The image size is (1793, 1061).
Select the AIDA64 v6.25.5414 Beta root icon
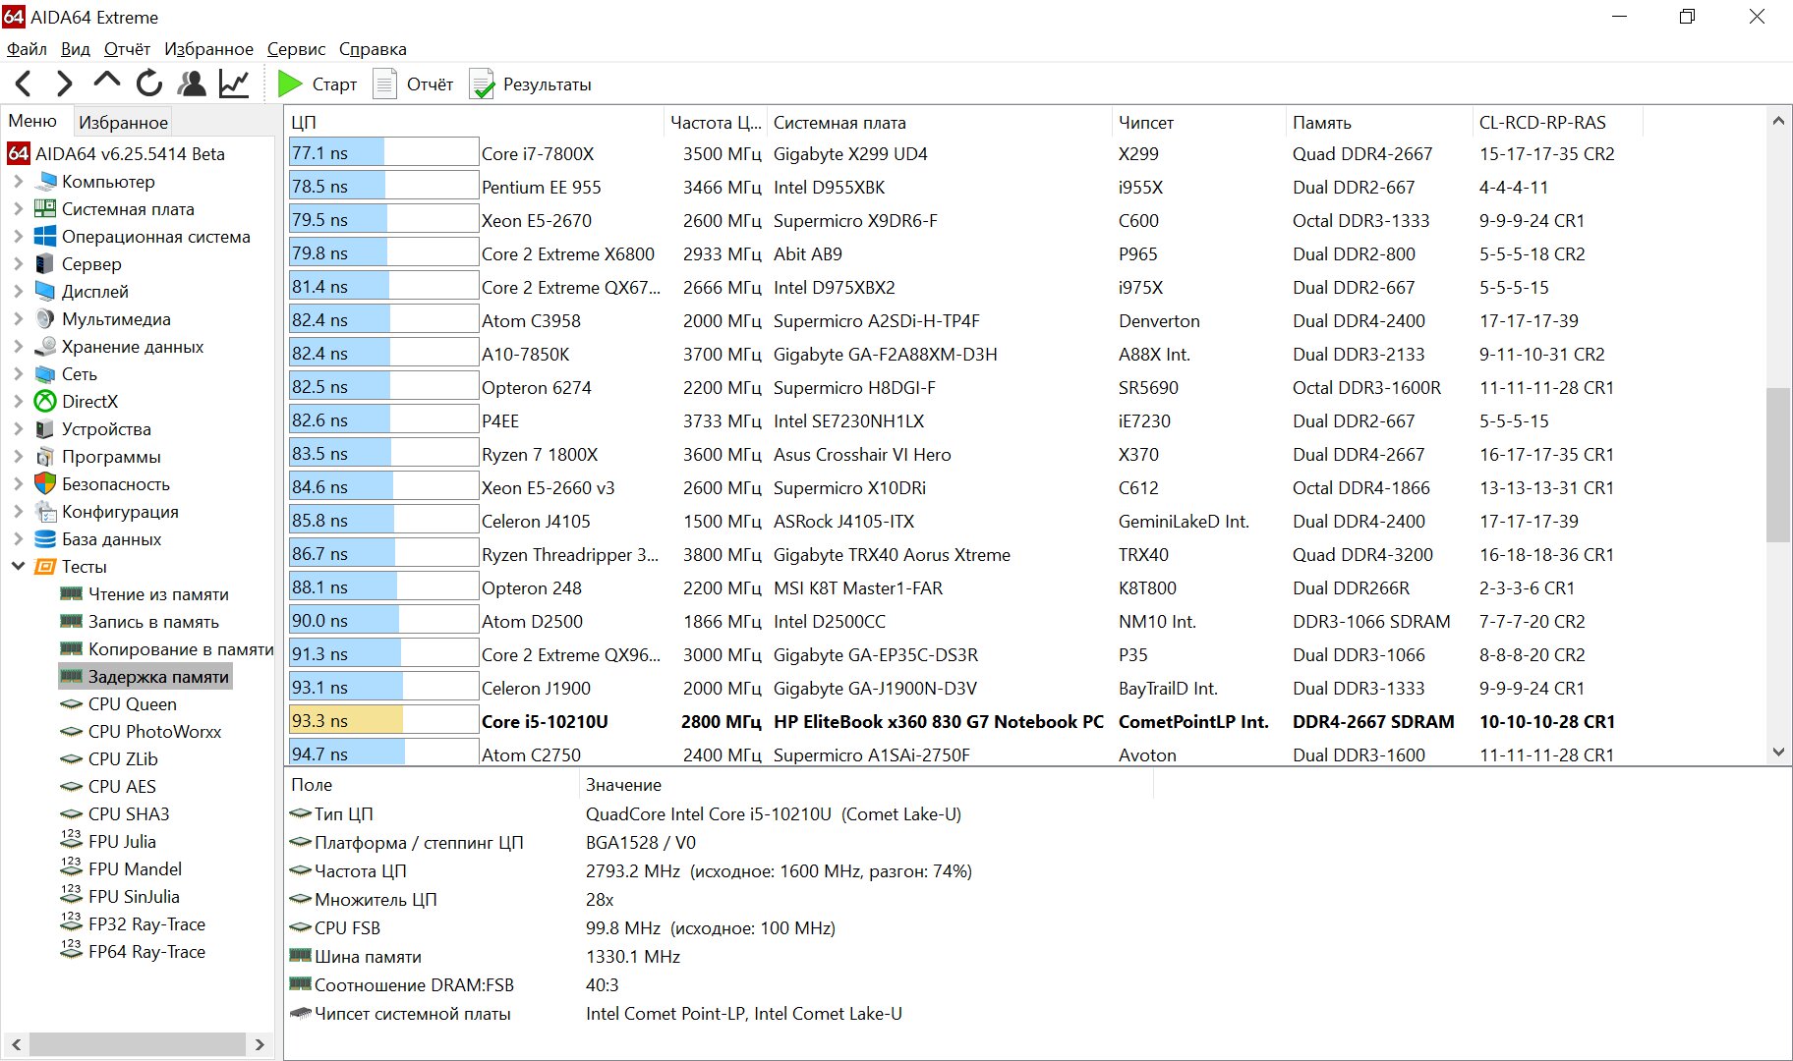coord(18,154)
